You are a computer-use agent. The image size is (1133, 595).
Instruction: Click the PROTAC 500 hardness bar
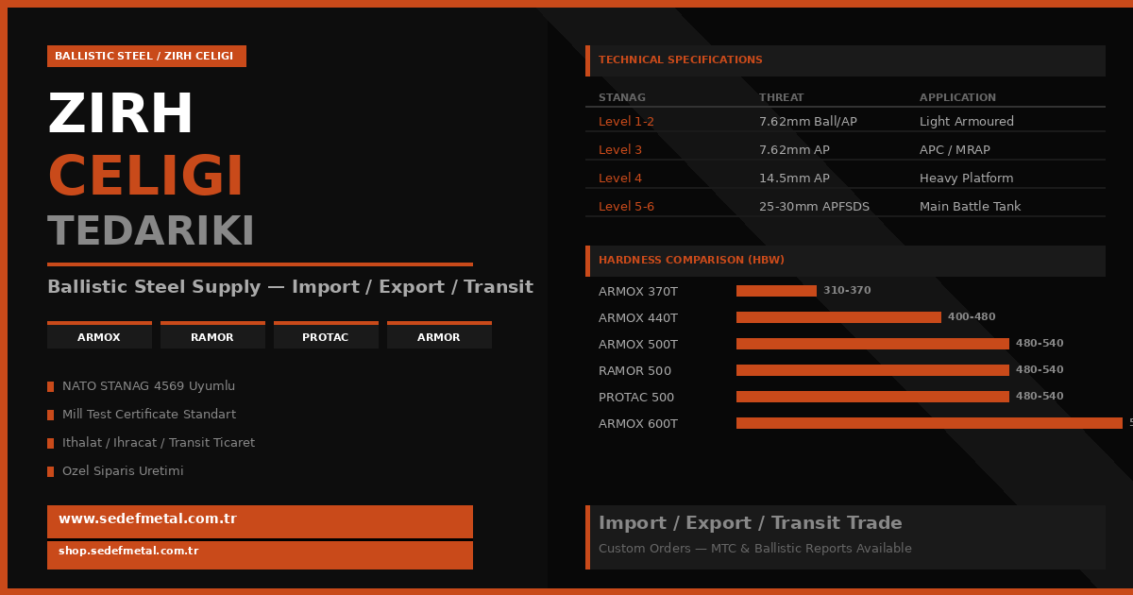872,397
